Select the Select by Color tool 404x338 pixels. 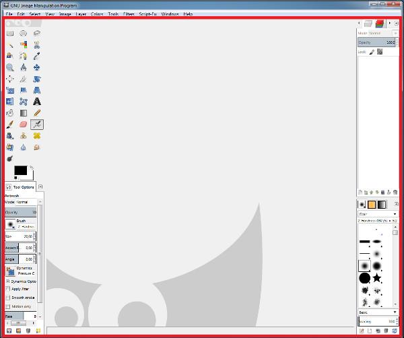pyautogui.click(x=23, y=45)
